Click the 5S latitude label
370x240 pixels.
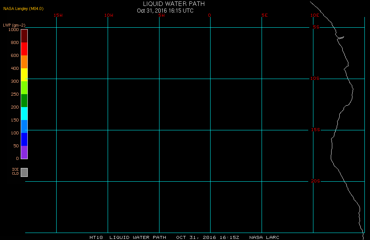click(x=316, y=27)
